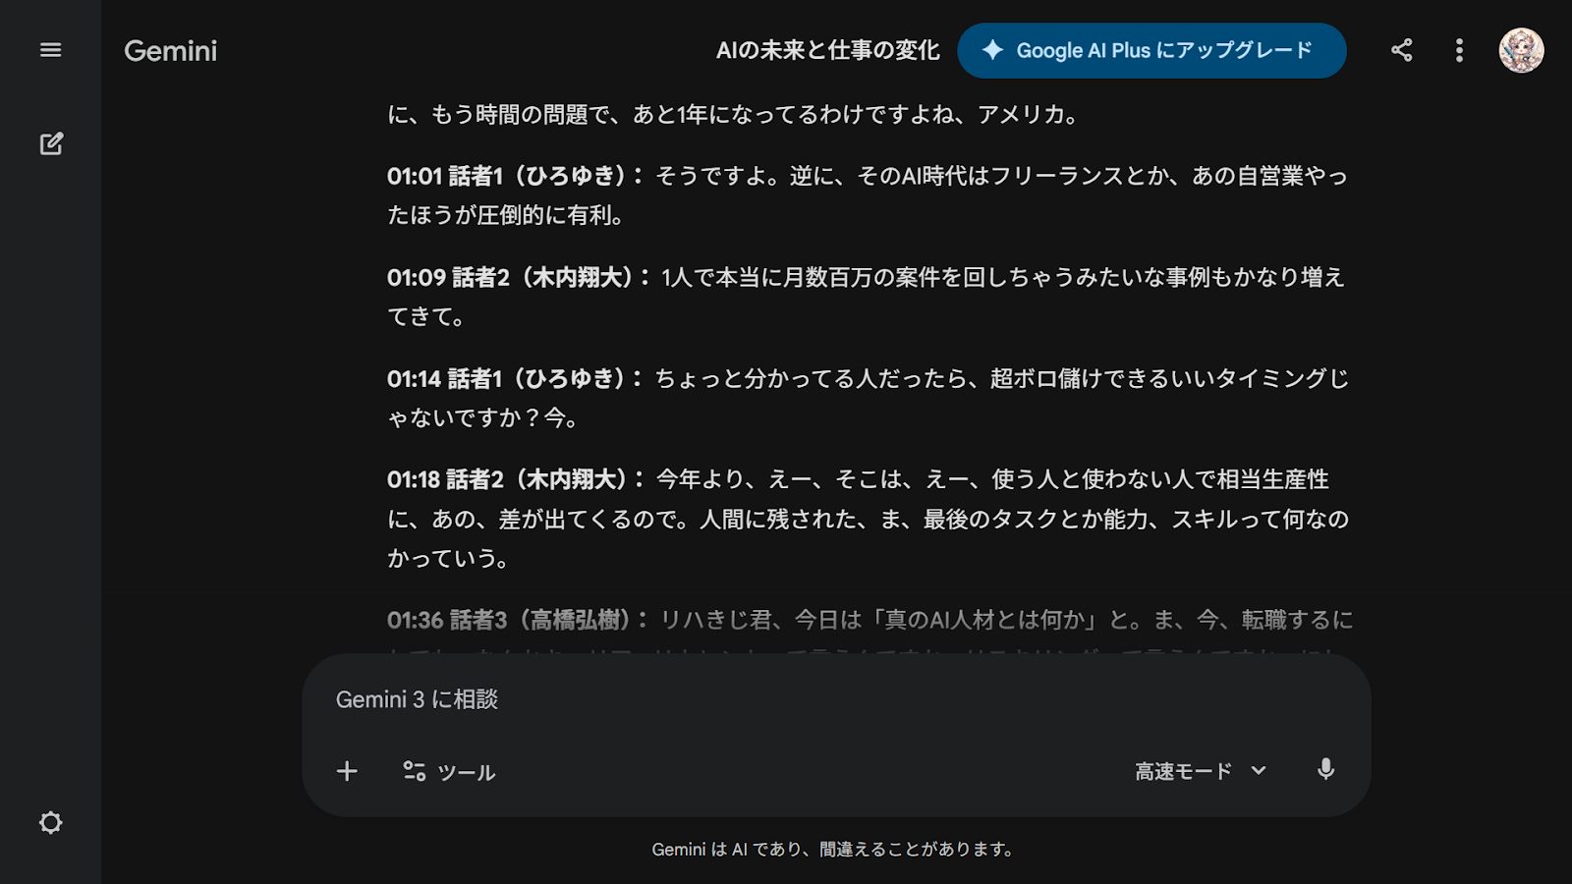
Task: Click conversation title AIの未来と仕事の変化
Action: pos(827,50)
